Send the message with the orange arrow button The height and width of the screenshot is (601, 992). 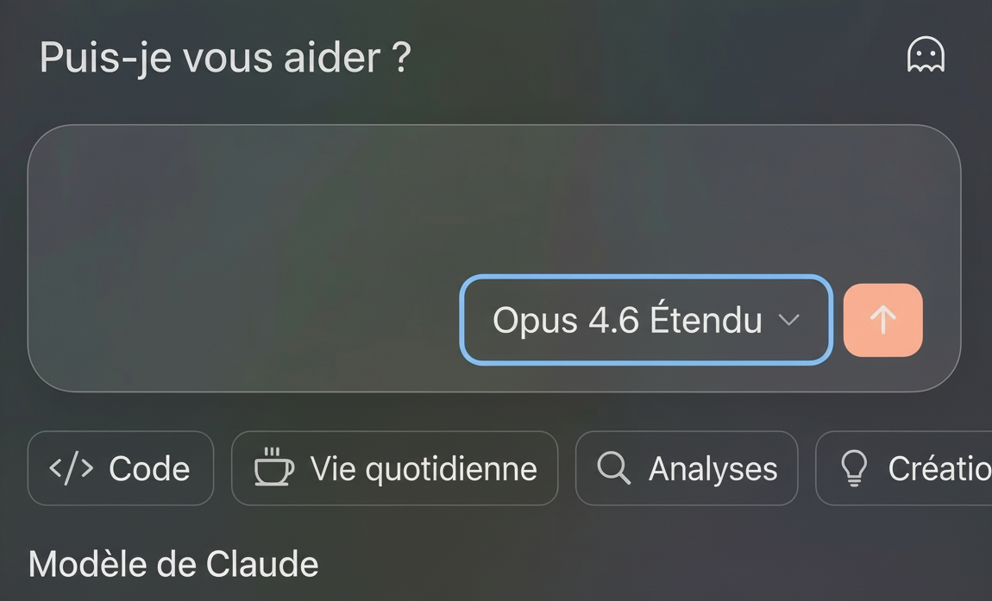click(x=882, y=320)
